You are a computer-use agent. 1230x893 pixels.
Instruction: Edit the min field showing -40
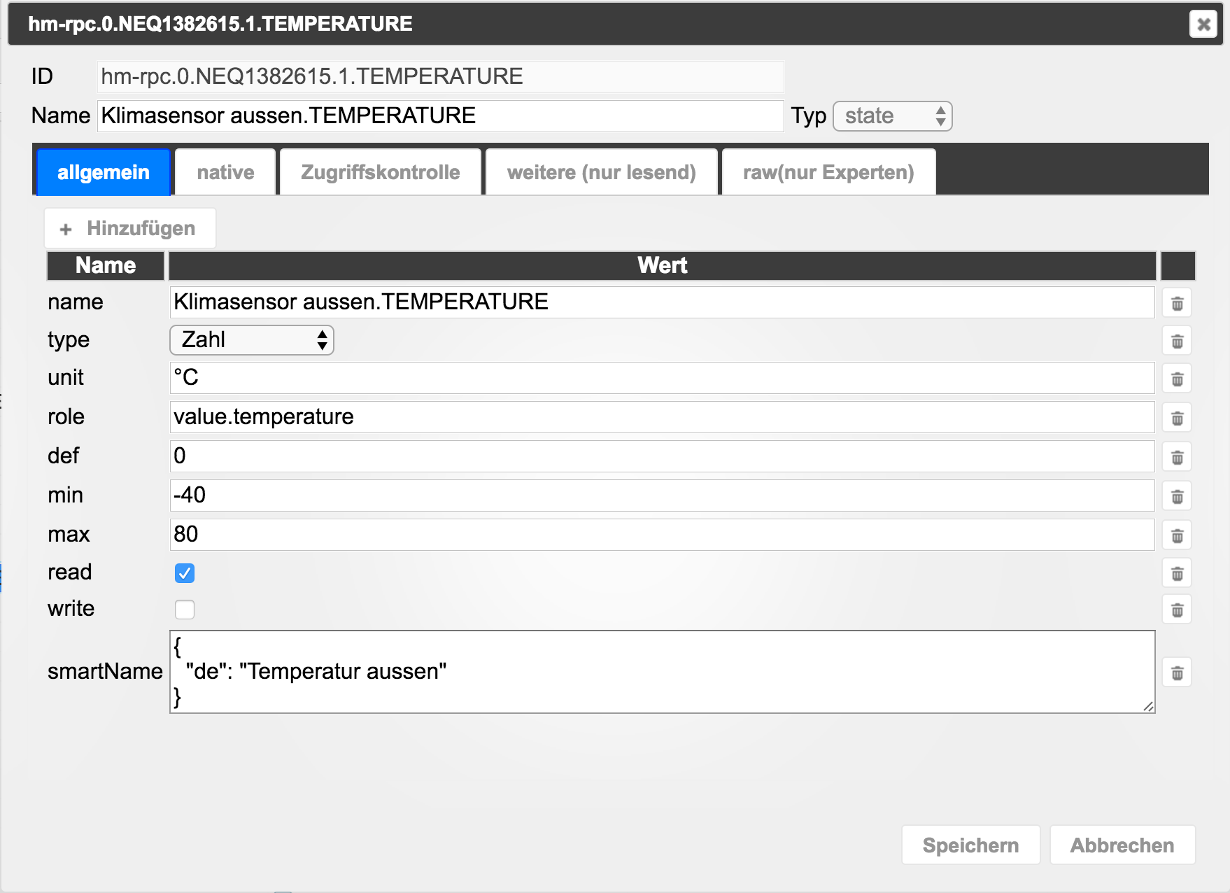[x=662, y=495]
